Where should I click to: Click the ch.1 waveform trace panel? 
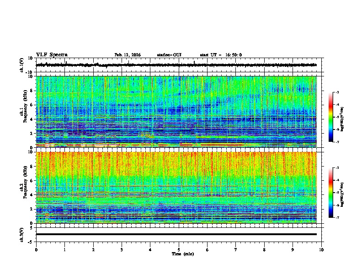click(180, 65)
